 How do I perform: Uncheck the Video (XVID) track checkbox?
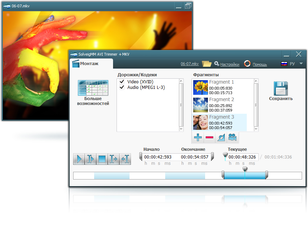122,82
